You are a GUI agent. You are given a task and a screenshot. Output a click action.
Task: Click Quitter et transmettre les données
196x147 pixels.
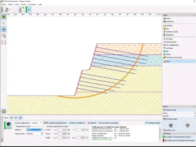coord(179,137)
